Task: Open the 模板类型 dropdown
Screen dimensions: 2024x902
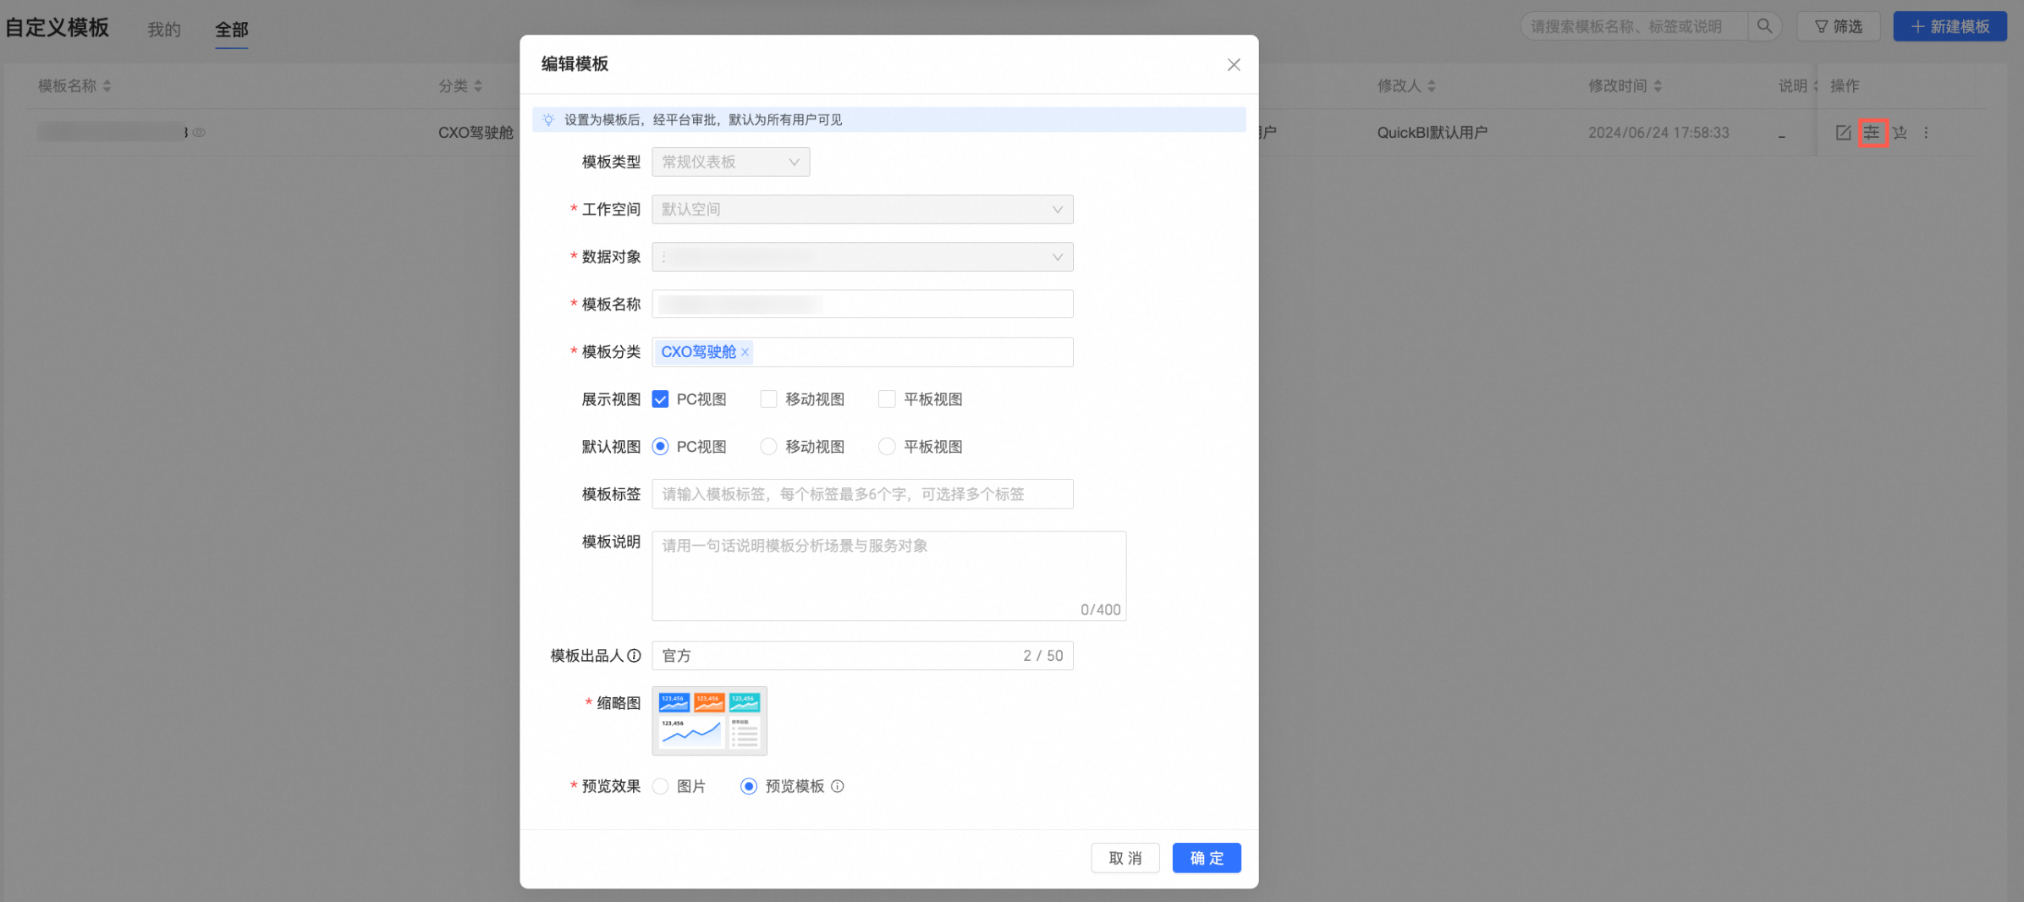Action: pyautogui.click(x=730, y=162)
